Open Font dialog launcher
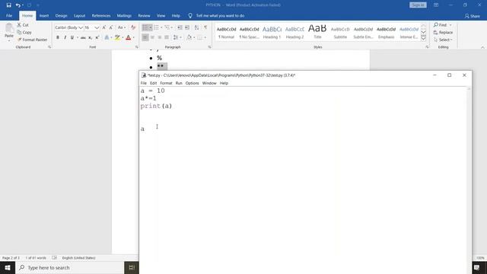This screenshot has width=487, height=274. [136, 47]
